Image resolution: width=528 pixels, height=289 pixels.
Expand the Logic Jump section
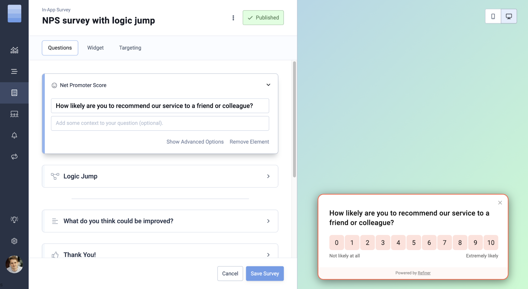tap(268, 176)
